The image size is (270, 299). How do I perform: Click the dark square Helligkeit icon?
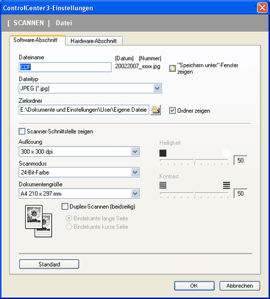[x=163, y=153]
